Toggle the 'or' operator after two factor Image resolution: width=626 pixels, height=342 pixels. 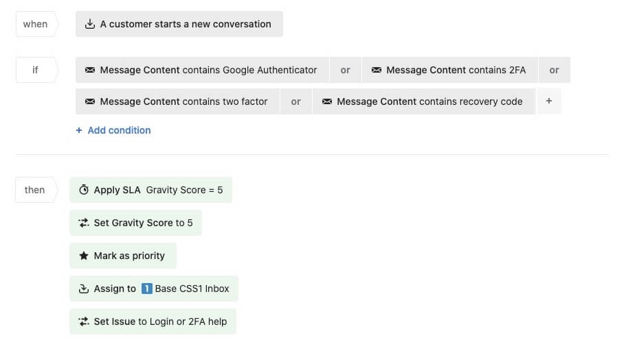(x=295, y=101)
